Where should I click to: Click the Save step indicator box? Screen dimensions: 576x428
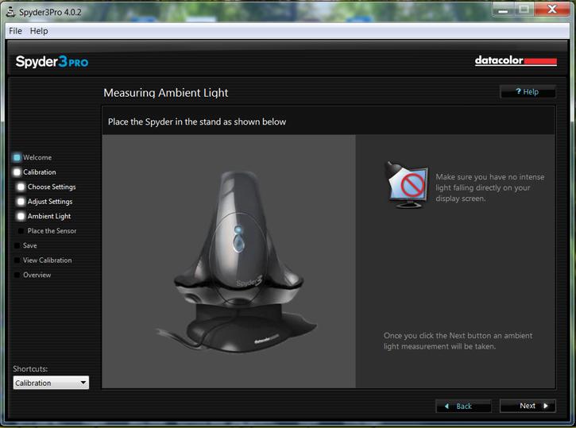tap(17, 245)
